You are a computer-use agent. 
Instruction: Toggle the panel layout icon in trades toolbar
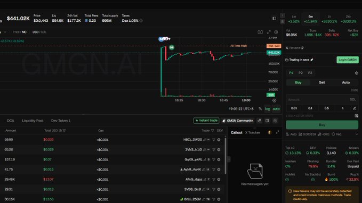point(267,121)
